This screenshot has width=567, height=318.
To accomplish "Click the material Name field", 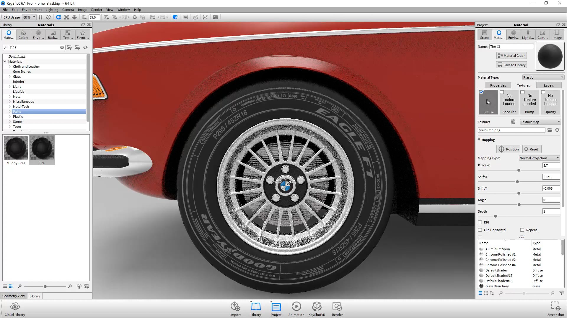I will (x=511, y=47).
